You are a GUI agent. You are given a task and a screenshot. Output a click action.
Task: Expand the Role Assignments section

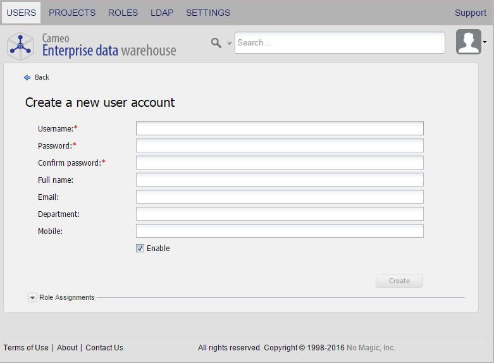(x=33, y=298)
